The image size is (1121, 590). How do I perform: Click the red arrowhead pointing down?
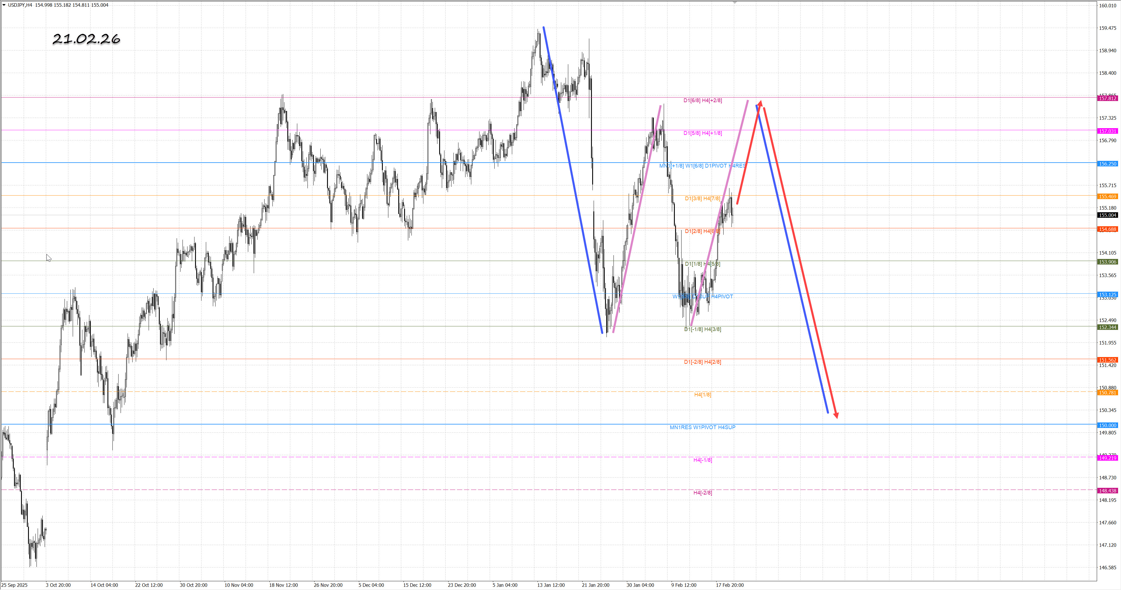point(836,415)
